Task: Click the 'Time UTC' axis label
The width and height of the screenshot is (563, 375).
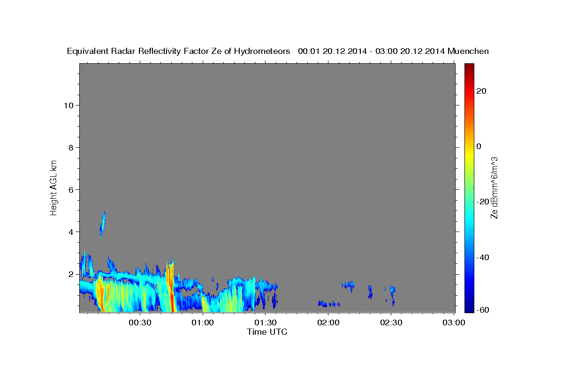Action: (267, 332)
